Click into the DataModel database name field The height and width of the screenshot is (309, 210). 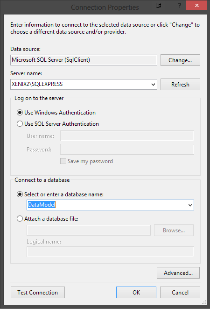click(x=107, y=205)
